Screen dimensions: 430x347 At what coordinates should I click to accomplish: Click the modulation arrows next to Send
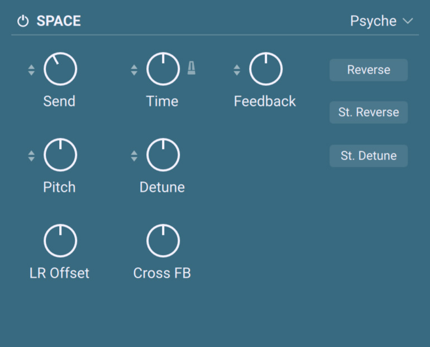(x=31, y=70)
